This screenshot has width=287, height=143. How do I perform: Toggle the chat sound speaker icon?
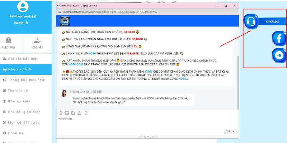pyautogui.click(x=86, y=113)
